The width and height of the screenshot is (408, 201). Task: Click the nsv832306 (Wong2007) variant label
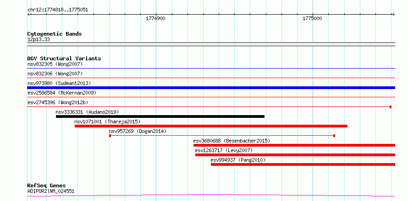click(55, 74)
